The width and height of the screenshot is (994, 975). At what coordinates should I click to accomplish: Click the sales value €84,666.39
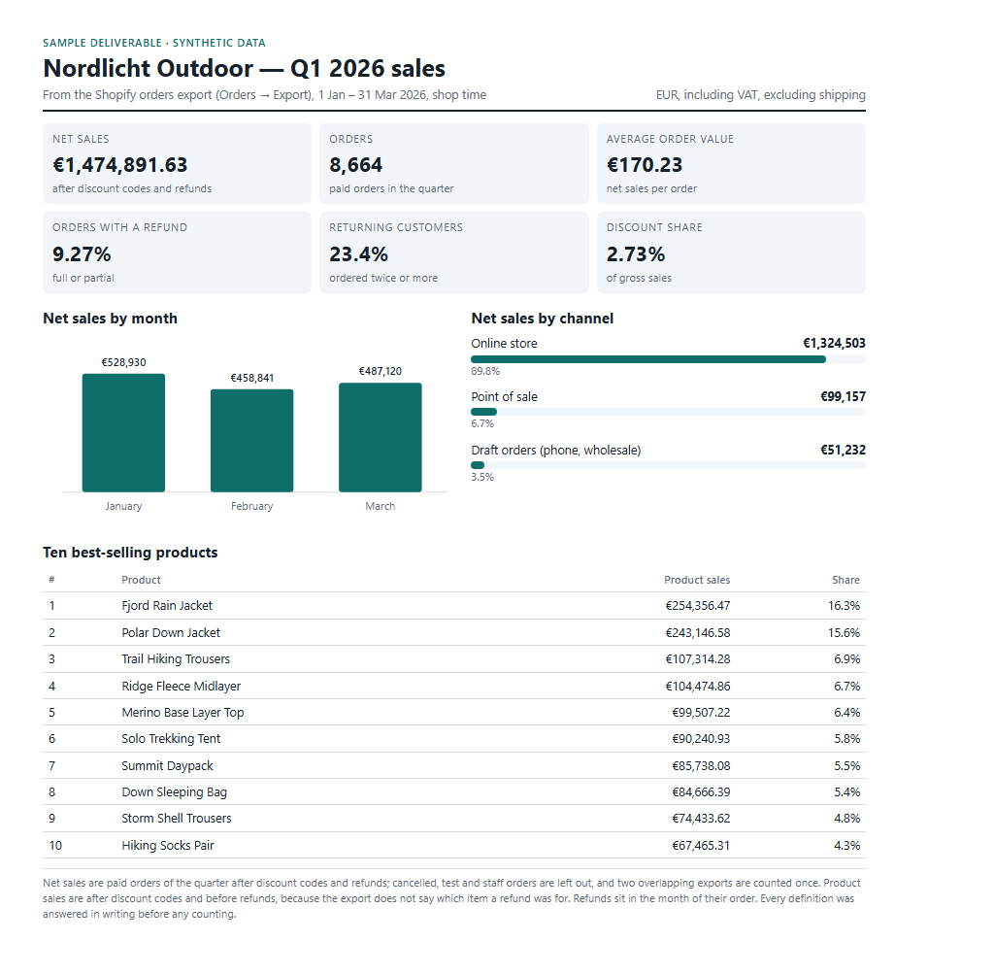701,792
